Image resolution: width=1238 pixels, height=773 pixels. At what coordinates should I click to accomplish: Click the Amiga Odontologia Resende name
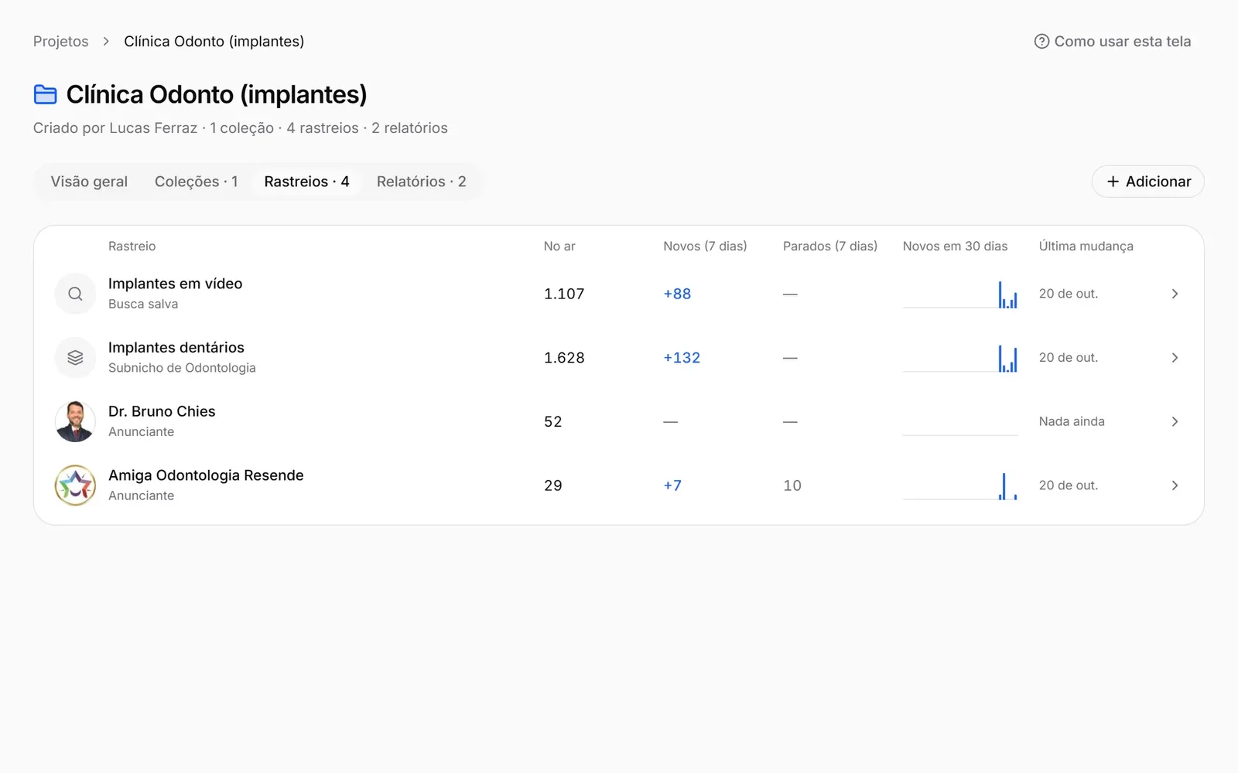click(x=206, y=475)
